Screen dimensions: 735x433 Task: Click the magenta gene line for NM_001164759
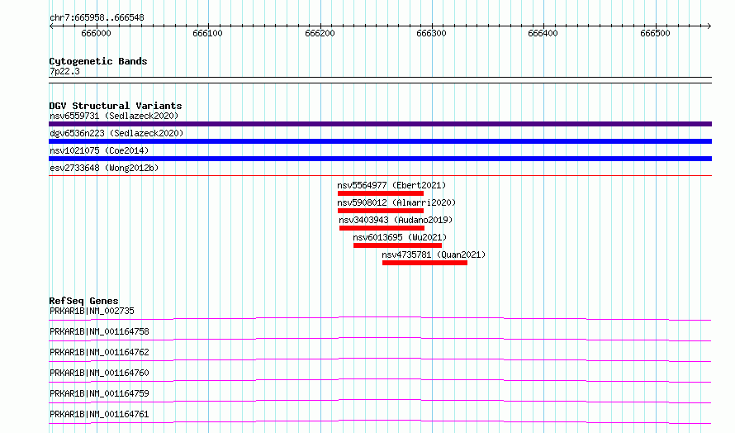pyautogui.click(x=380, y=400)
